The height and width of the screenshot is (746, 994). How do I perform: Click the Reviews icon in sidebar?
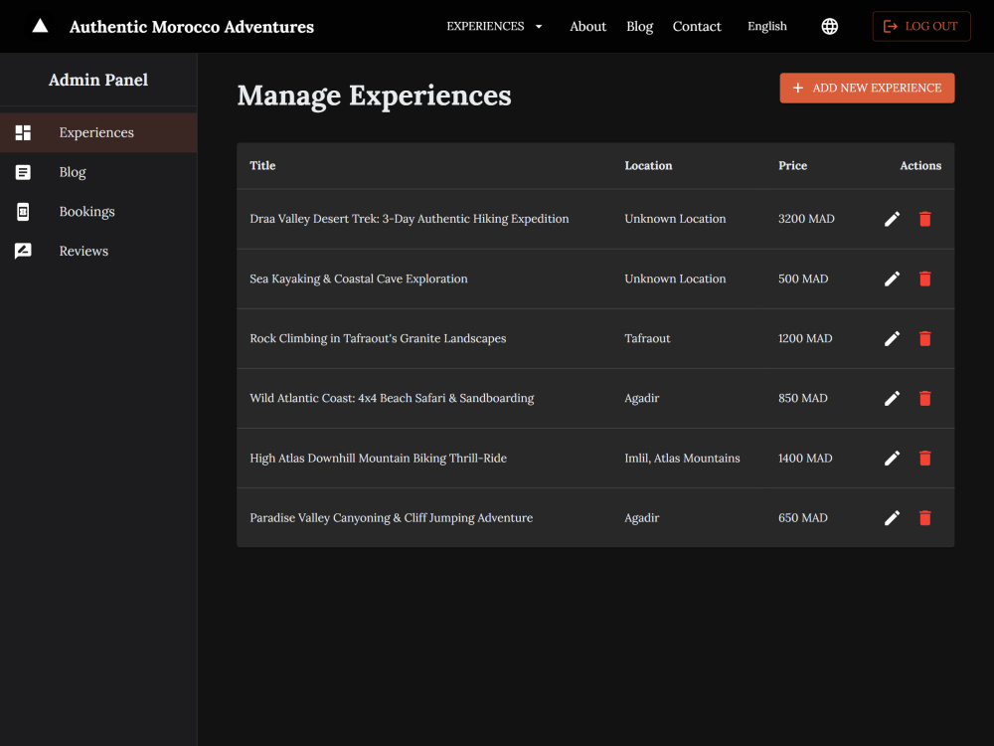click(x=23, y=251)
